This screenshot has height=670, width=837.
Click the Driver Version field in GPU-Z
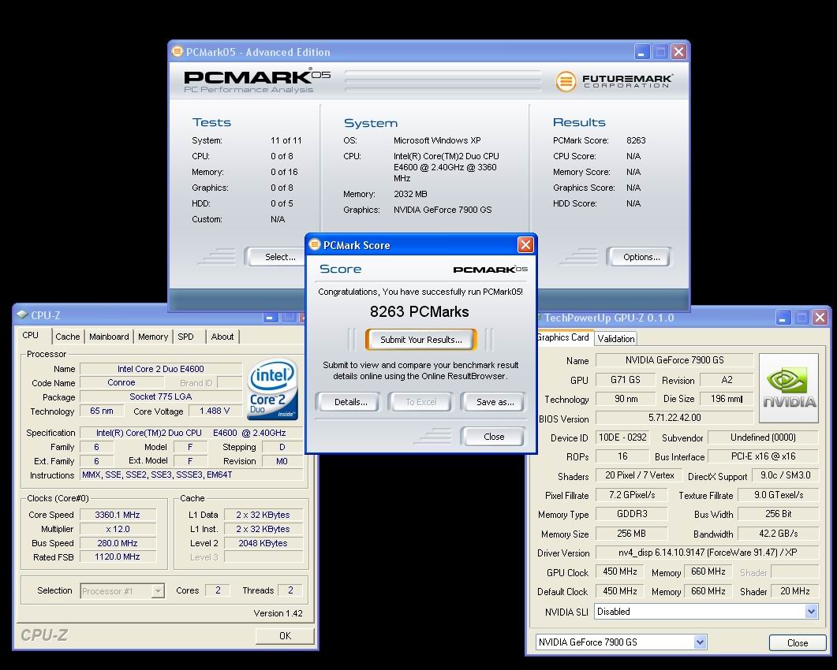coord(707,553)
